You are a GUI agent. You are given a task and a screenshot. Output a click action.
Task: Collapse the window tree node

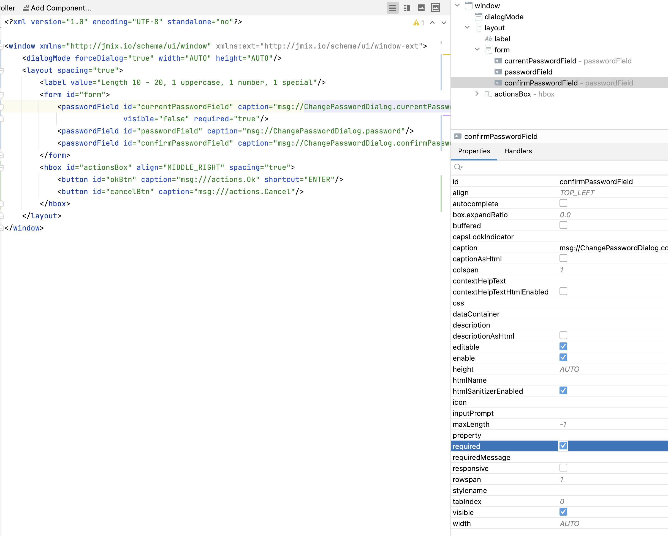[457, 5]
